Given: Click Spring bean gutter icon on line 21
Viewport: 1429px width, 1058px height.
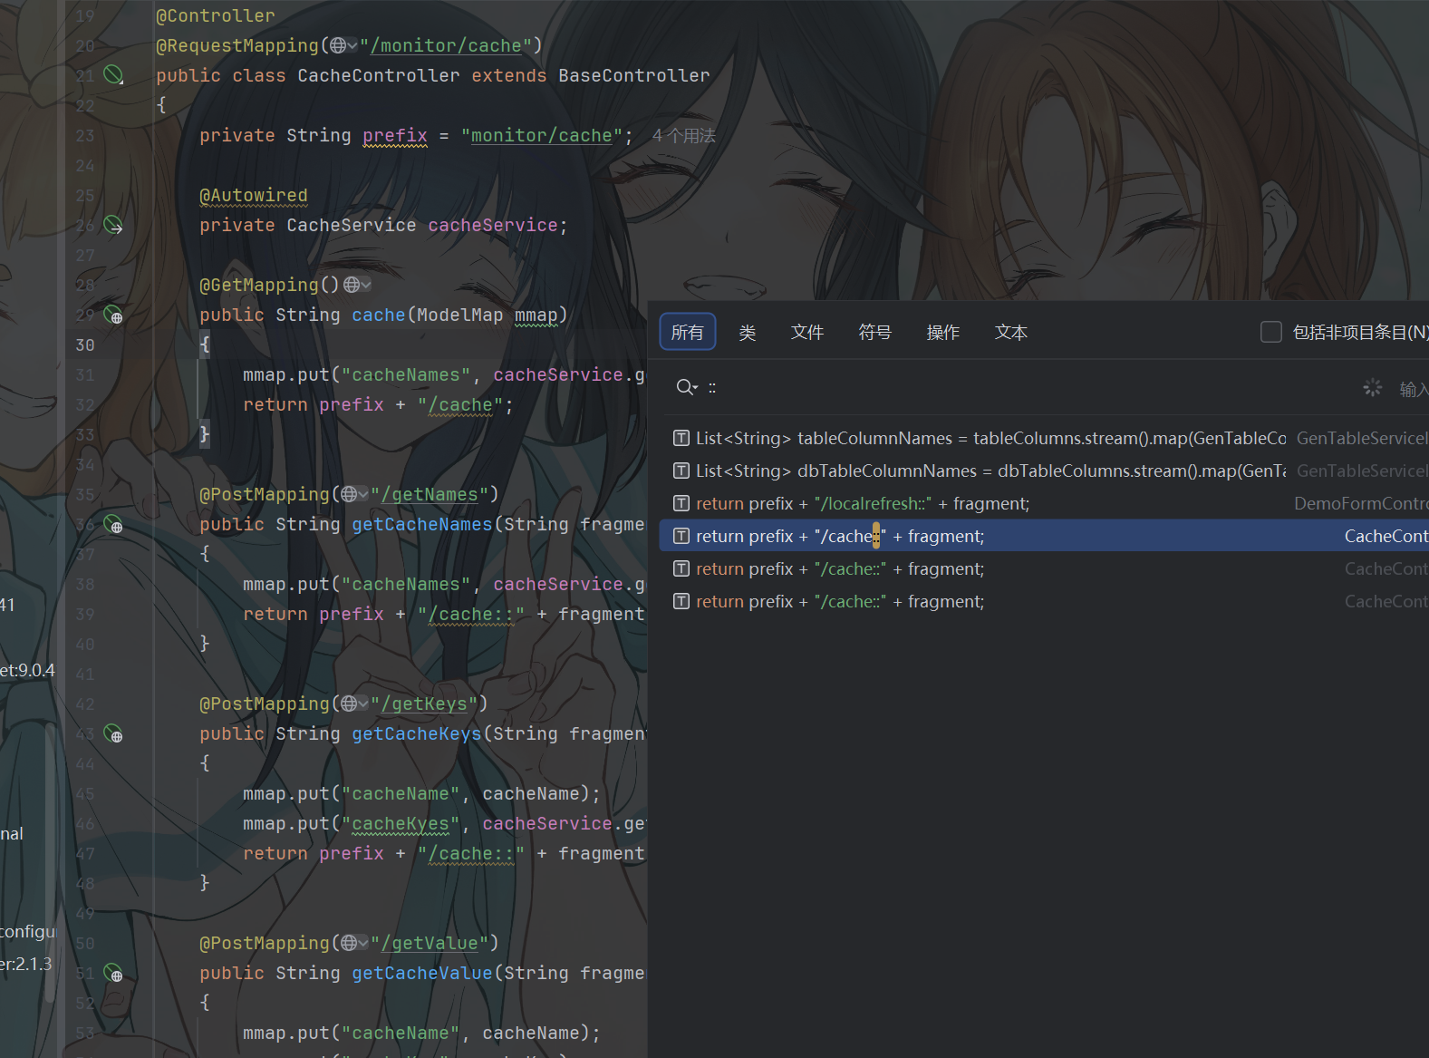Looking at the screenshot, I should pos(113,74).
